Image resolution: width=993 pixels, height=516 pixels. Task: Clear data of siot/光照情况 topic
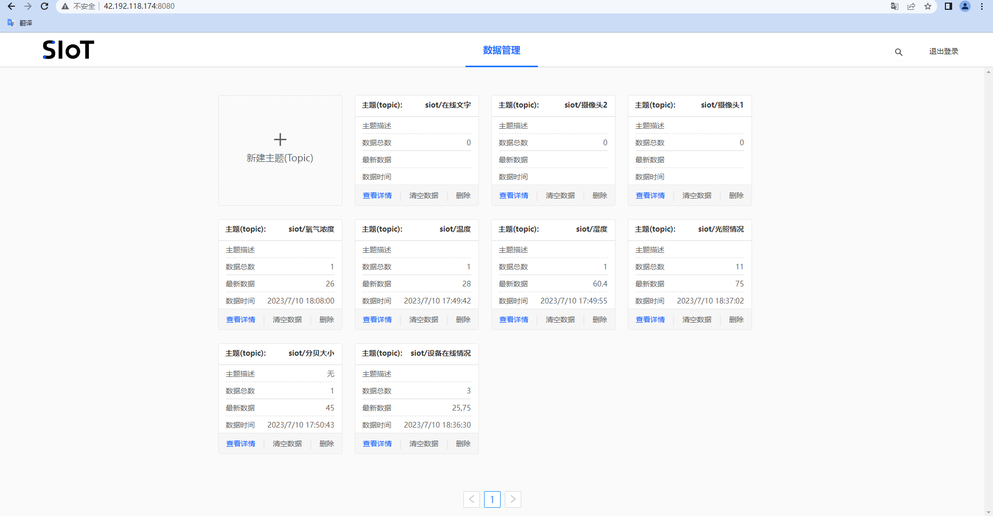(697, 320)
